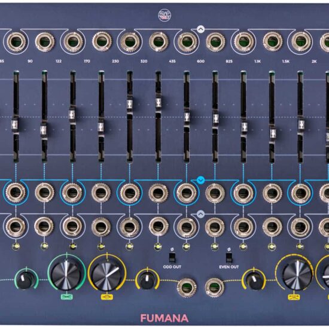Screen dimensions: 329x329
Task: Click the top-row jack of the 170 band
Action: coord(102,41)
